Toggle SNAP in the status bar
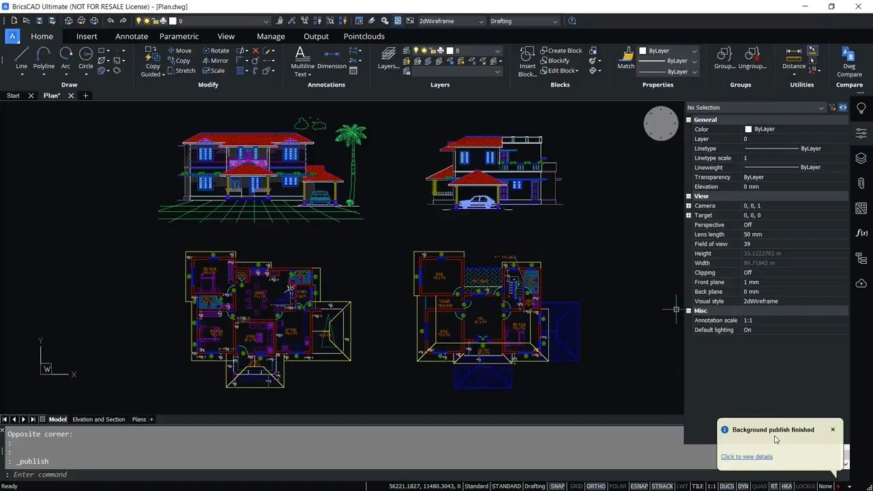The height and width of the screenshot is (491, 873). click(x=557, y=486)
